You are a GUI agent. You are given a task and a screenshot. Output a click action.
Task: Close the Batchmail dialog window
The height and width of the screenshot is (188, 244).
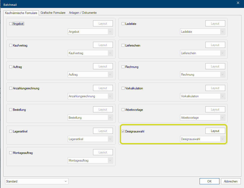click(x=238, y=3)
